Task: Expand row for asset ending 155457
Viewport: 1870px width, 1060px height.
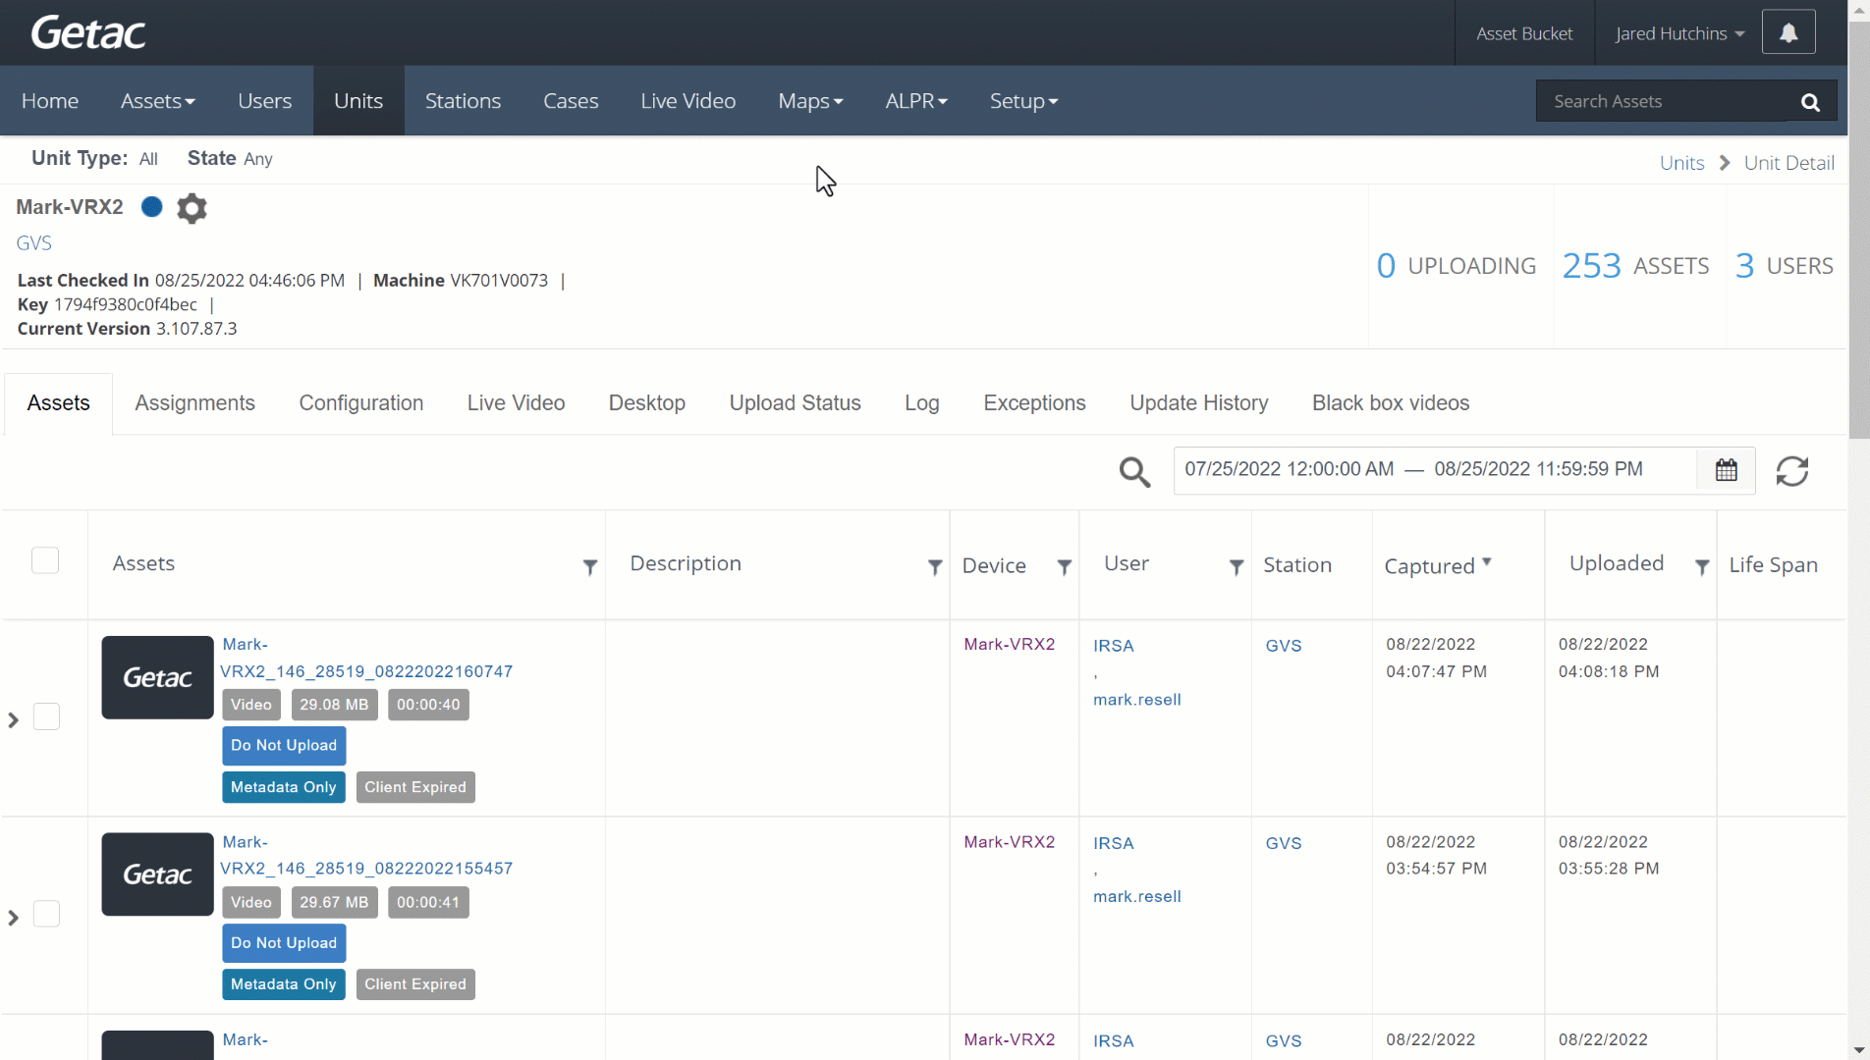Action: 14,918
